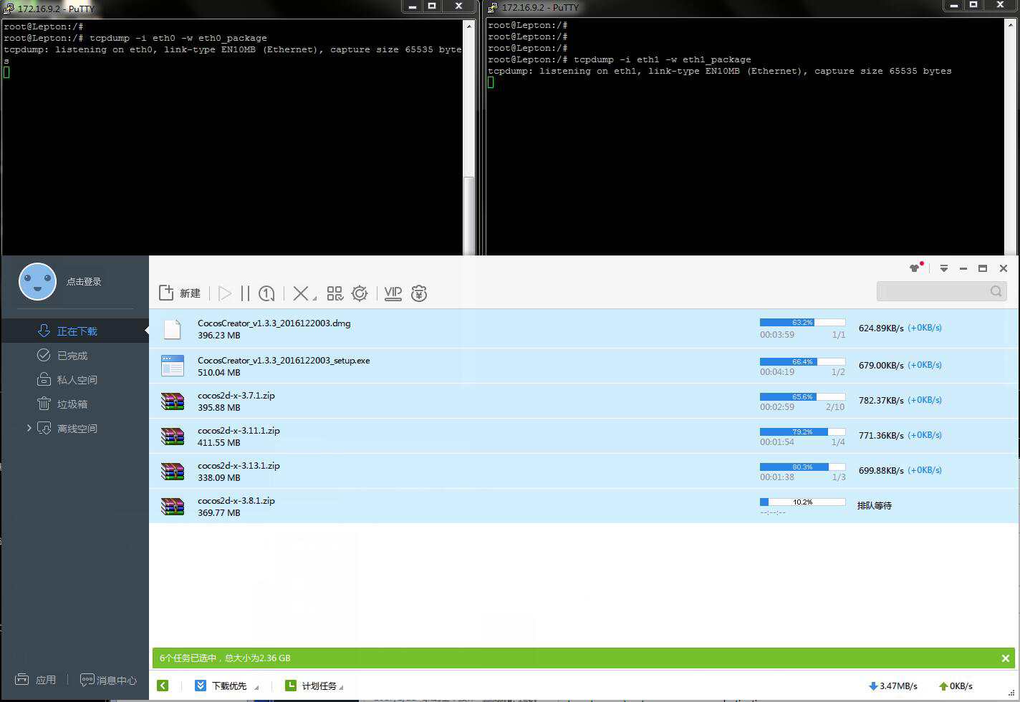
Task: Click the 66.4% progress bar of setup.exe
Action: [x=802, y=361]
